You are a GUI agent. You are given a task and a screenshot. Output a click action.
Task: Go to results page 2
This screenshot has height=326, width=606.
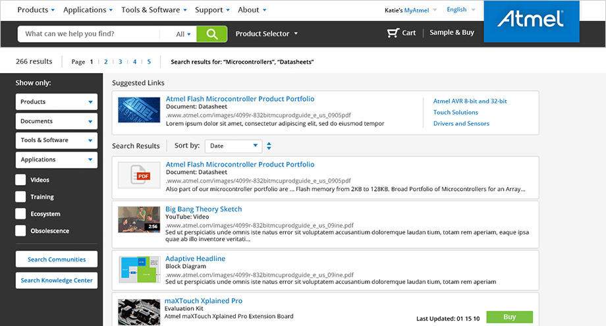[106, 62]
